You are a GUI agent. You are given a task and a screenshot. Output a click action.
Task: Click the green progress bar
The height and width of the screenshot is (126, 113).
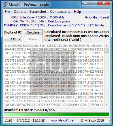click(x=56, y=114)
